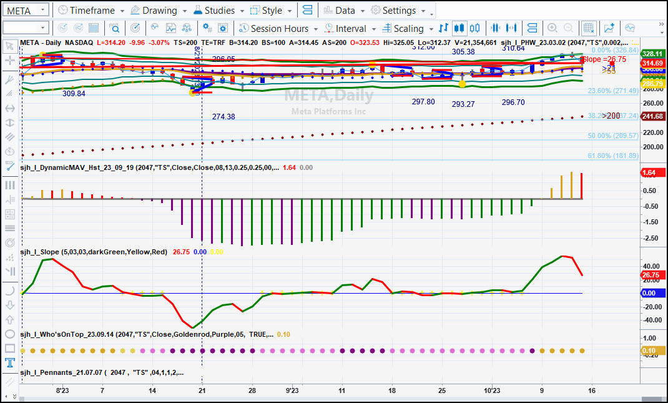Expand the Session Hours dropdown arrow
The width and height of the screenshot is (668, 403).
tap(316, 29)
